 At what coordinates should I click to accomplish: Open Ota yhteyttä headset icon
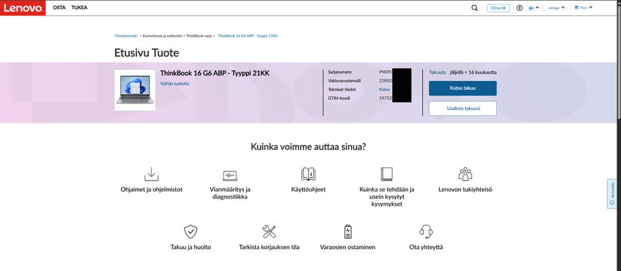(x=426, y=232)
